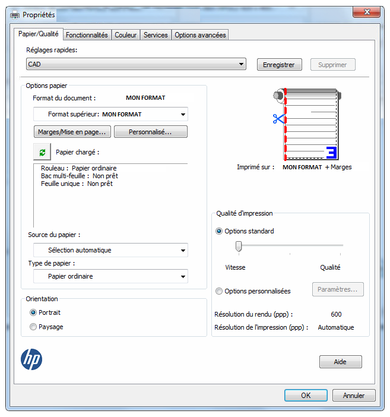This screenshot has height=417, width=390.
Task: Open Source du papier dropdown
Action: (110, 250)
